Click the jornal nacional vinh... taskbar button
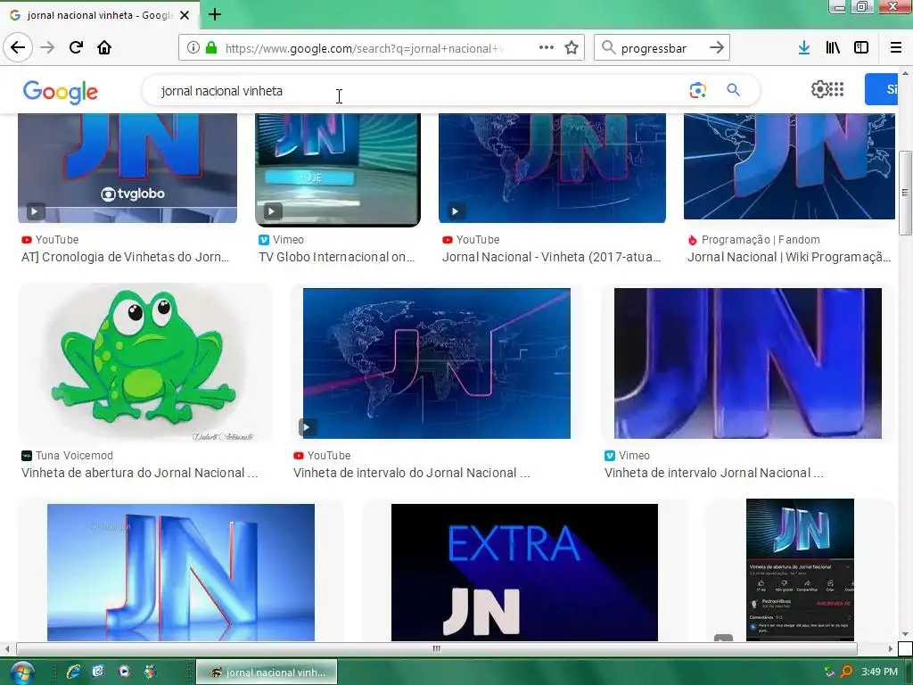Image resolution: width=913 pixels, height=685 pixels. (267, 673)
